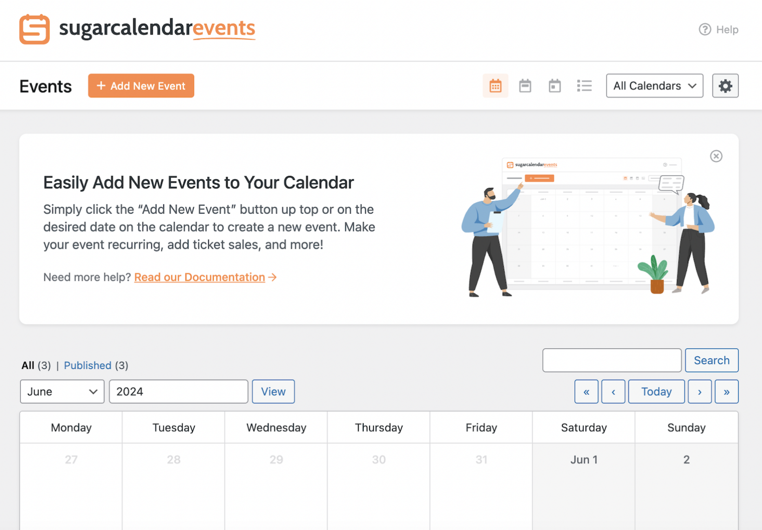Image resolution: width=762 pixels, height=530 pixels.
Task: Switch to the week view icon
Action: pos(525,85)
